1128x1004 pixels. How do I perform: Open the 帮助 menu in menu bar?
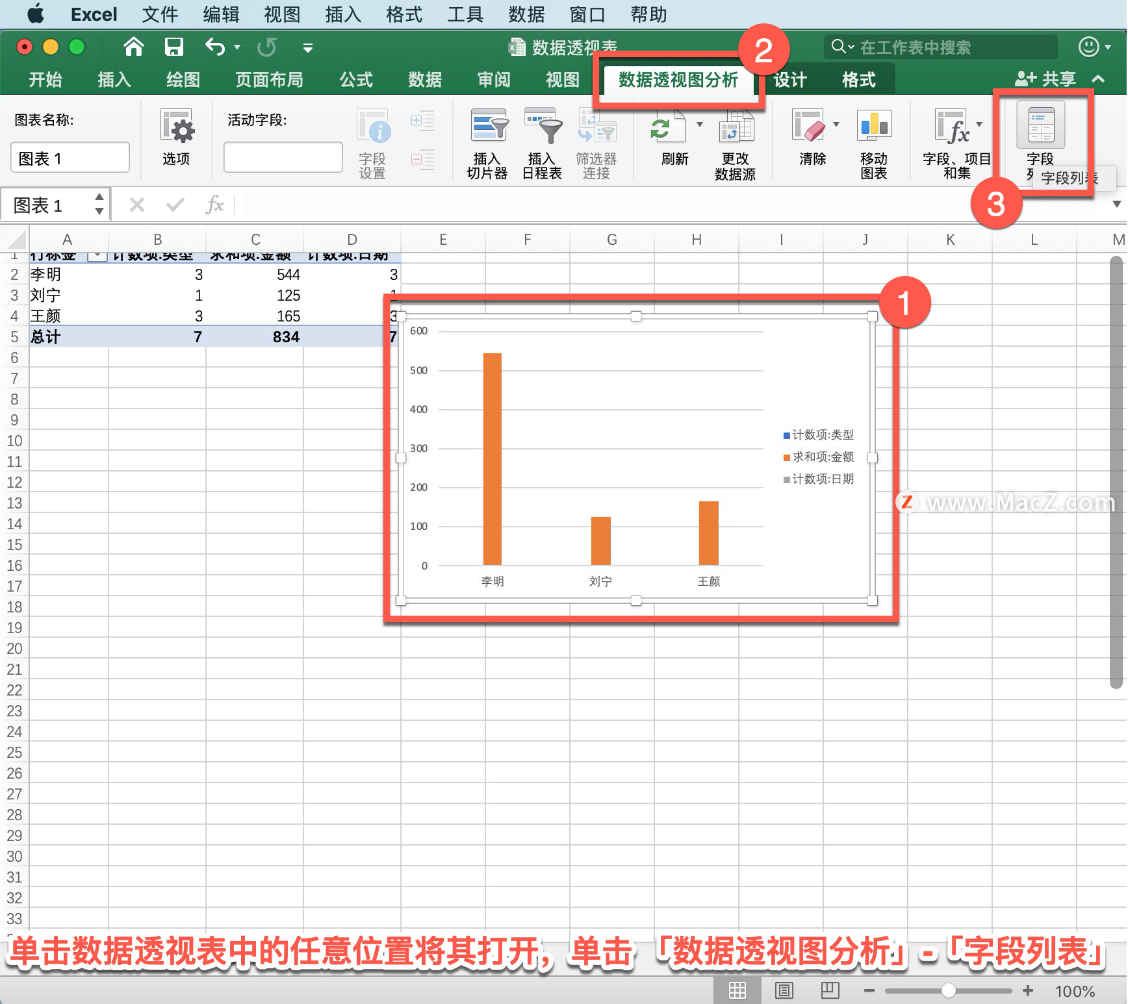click(648, 14)
